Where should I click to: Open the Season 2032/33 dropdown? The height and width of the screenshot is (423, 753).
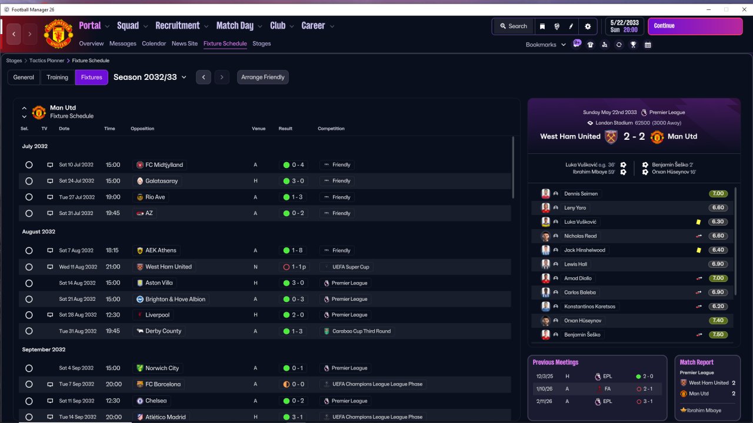pos(150,77)
